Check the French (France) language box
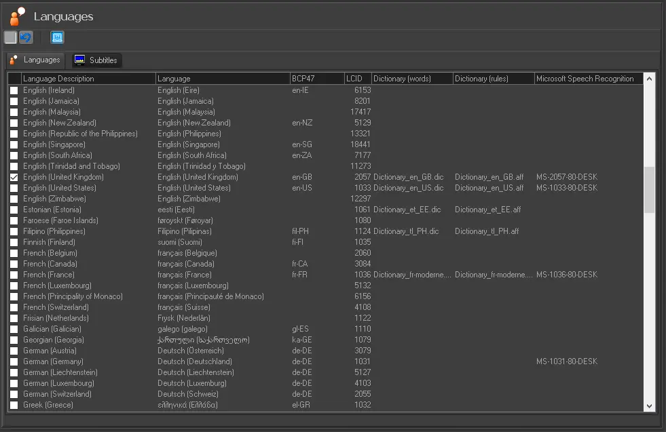The height and width of the screenshot is (432, 666). point(14,275)
